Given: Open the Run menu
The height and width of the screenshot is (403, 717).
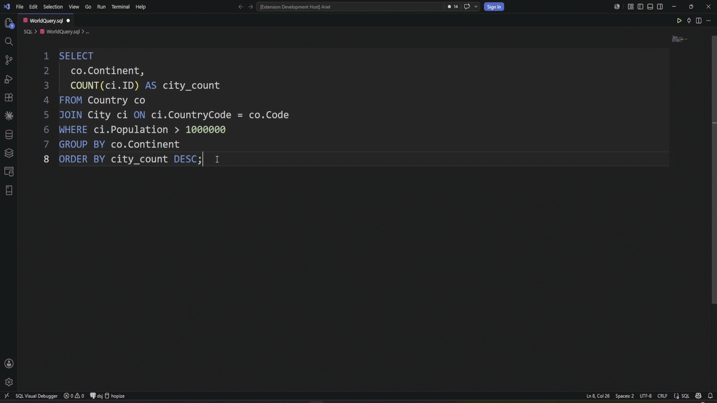Looking at the screenshot, I should click(101, 7).
